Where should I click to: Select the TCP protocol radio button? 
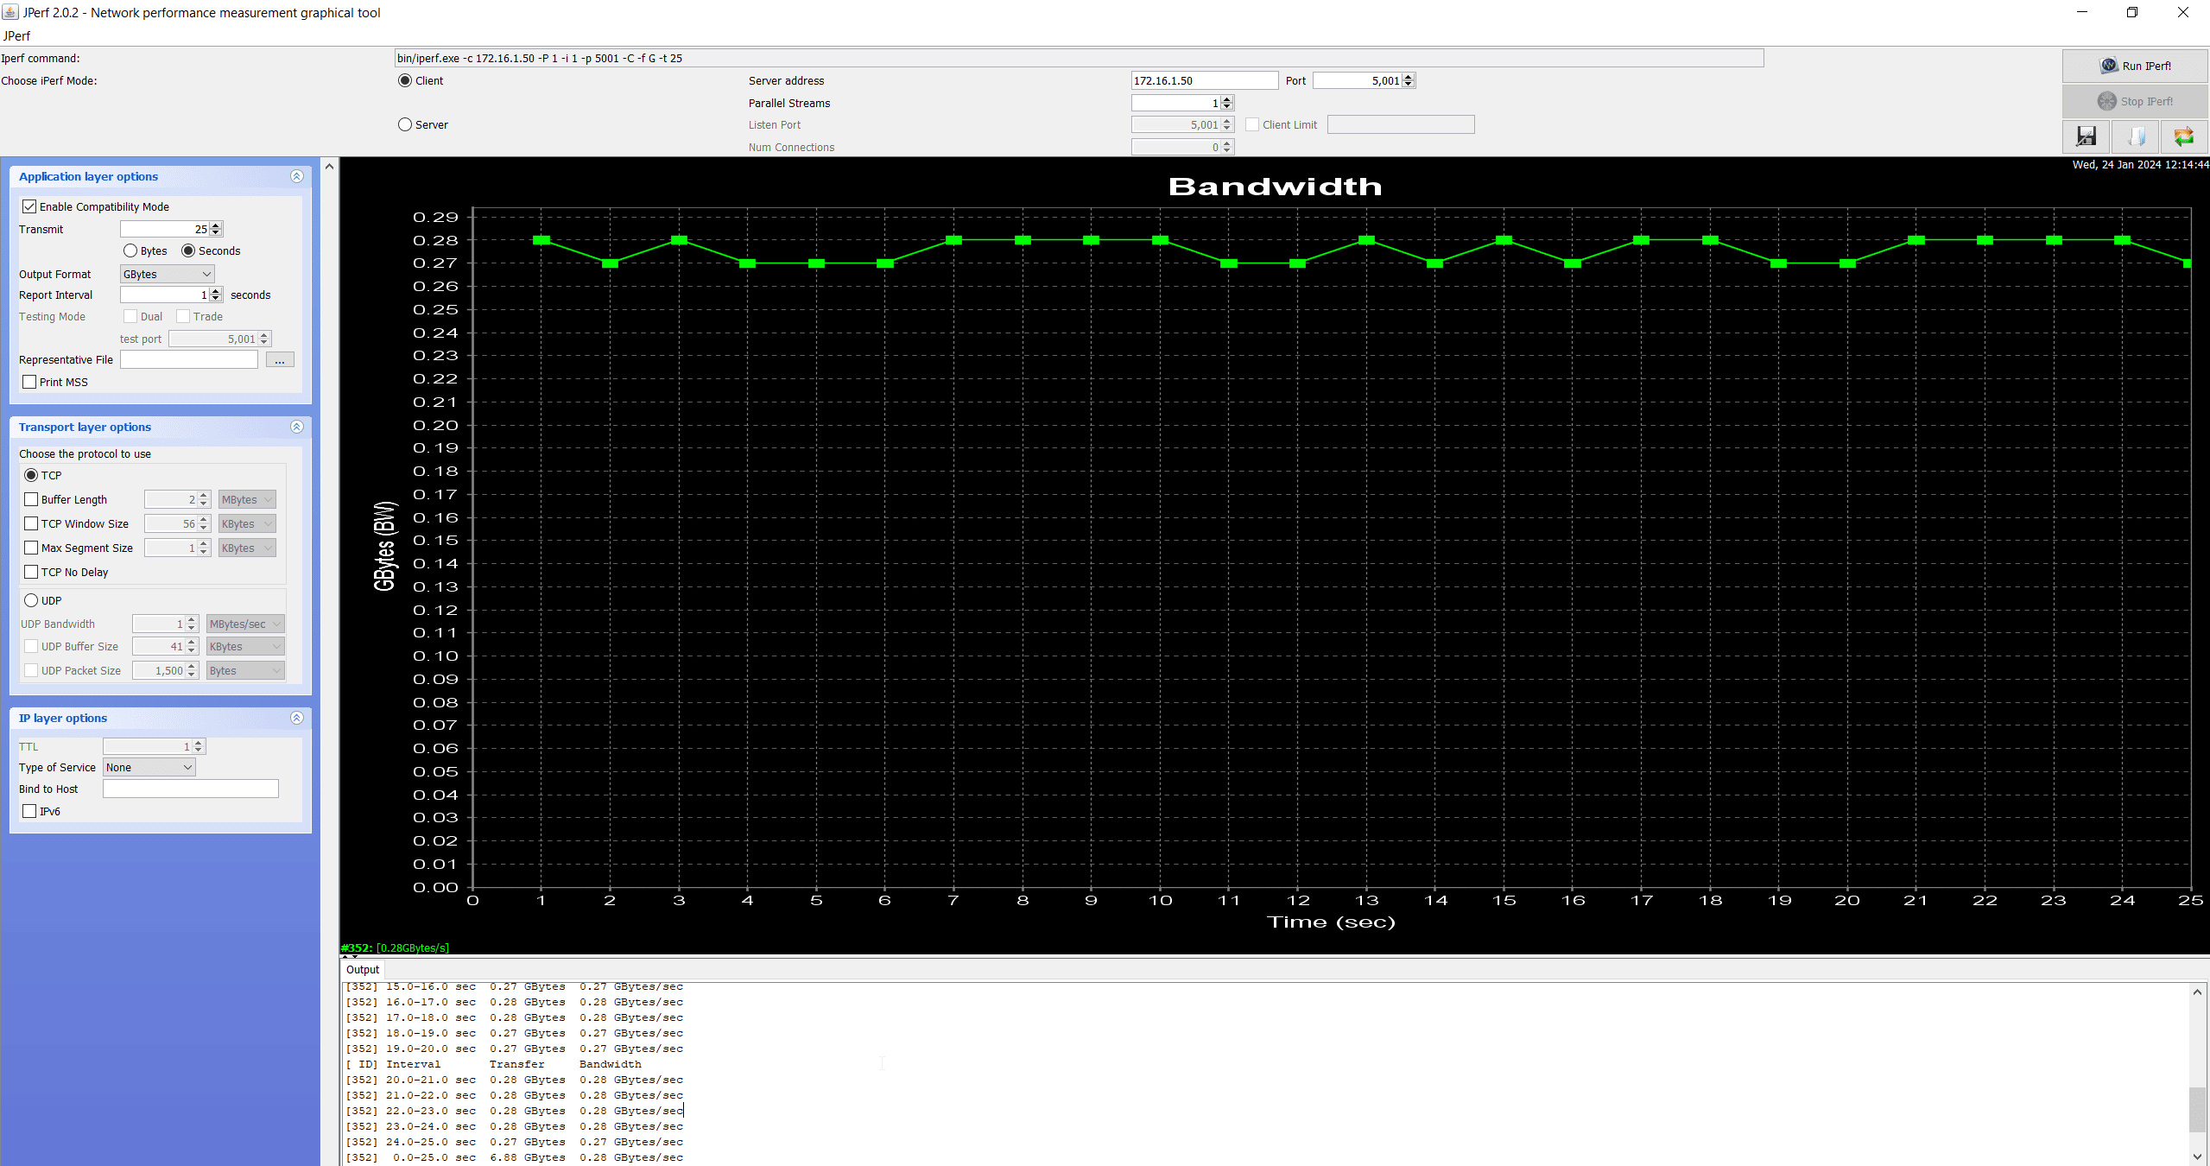(x=31, y=475)
